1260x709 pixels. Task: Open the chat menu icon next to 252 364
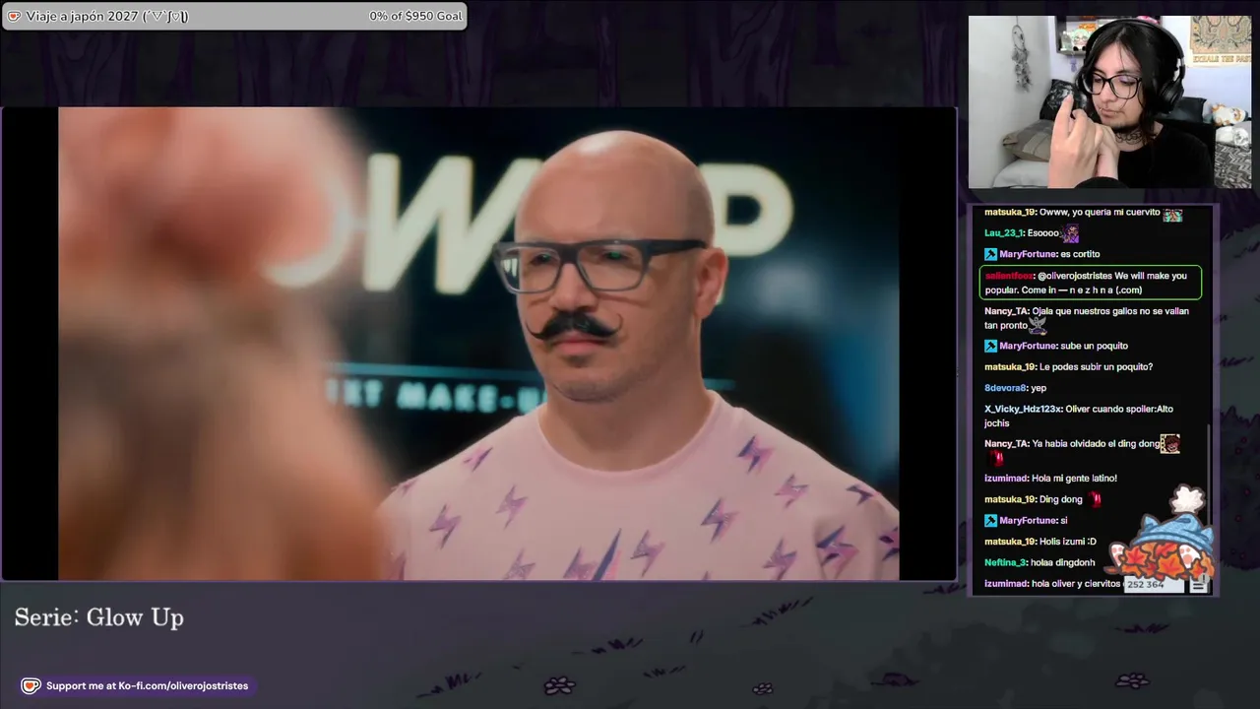click(1198, 585)
